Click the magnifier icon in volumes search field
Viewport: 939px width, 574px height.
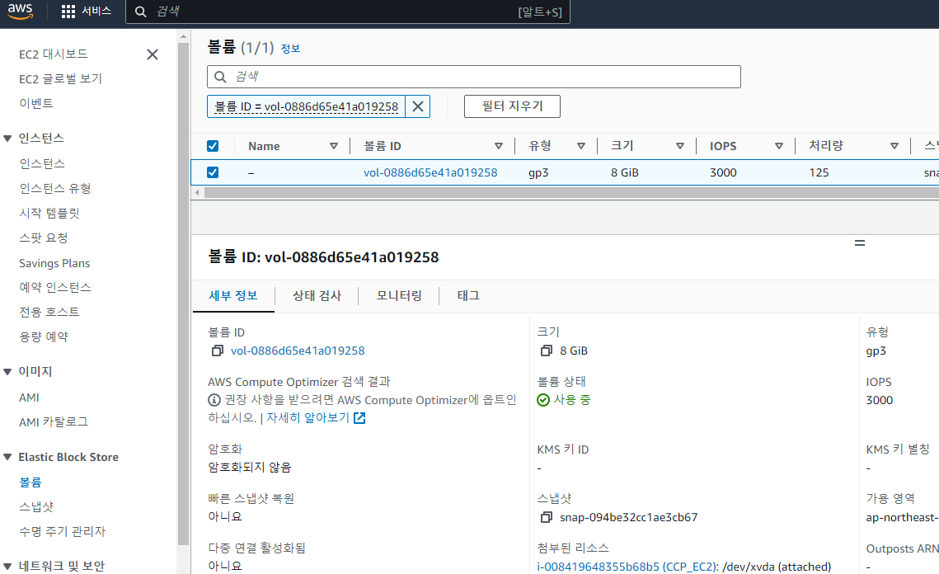(220, 77)
